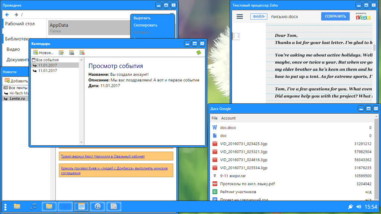Select Рейтинг участников in Диск Google
Image resolution: width=381 pixels, height=214 pixels.
pos(292,192)
